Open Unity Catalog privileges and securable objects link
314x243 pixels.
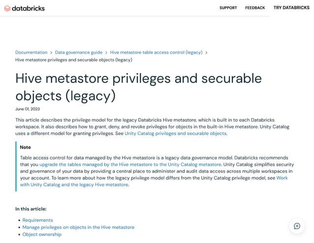pos(175,133)
